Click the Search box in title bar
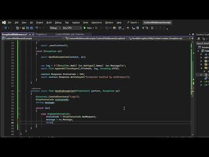Image resolution: width=209 pixels, height=157 pixels. tap(133, 23)
